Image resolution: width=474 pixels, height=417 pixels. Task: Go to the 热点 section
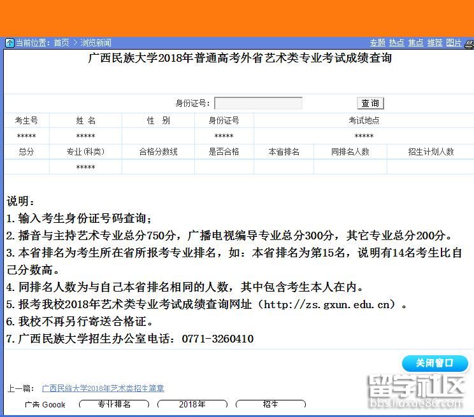pyautogui.click(x=397, y=43)
